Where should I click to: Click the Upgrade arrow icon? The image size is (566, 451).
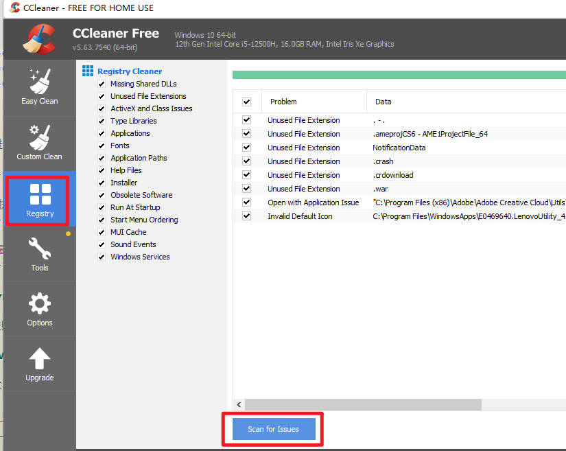[x=40, y=358]
